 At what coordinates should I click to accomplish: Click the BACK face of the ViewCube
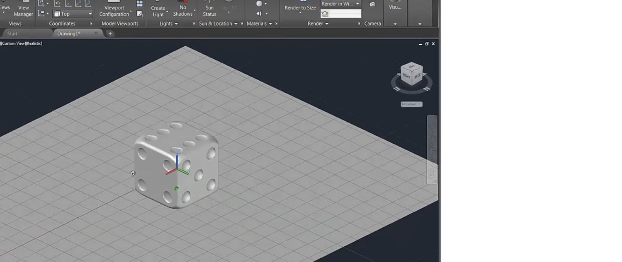(x=417, y=76)
